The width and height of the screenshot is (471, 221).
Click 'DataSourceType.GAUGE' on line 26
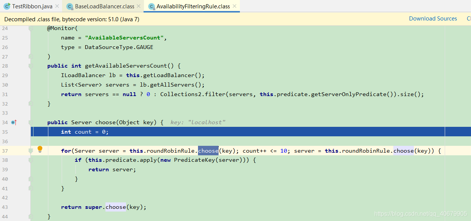coord(119,47)
